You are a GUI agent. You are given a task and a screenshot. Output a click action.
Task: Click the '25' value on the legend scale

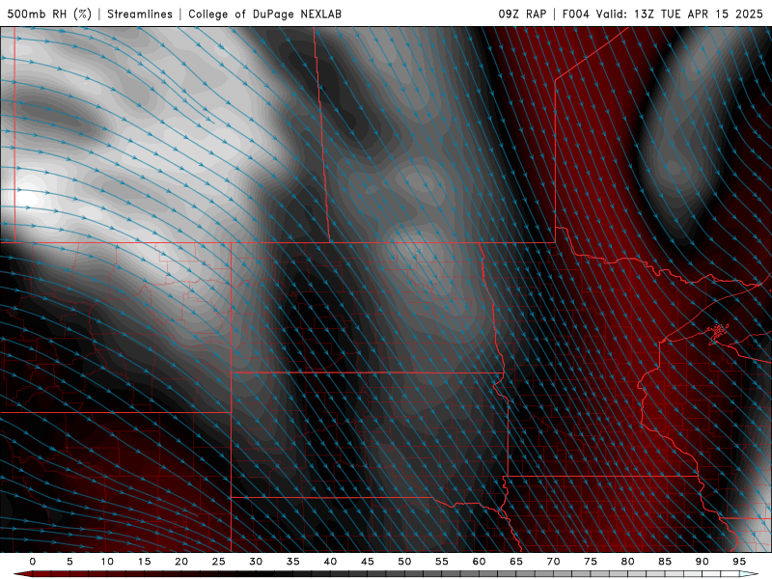pos(219,562)
